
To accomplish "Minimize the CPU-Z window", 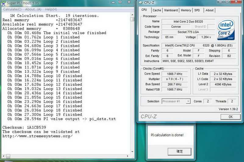I will click(220, 2).
